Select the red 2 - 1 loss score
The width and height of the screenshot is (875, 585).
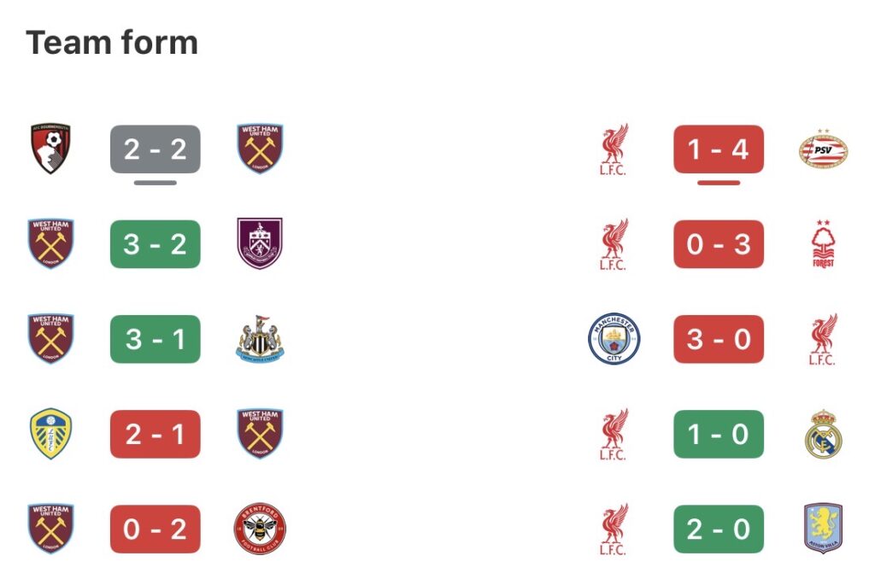(x=156, y=434)
